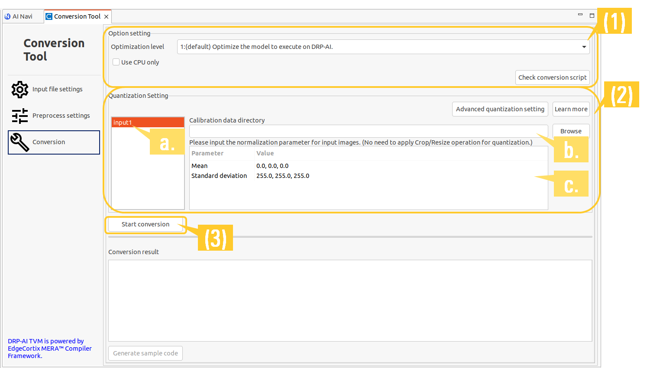
Task: Click the sliders icon for Preprocess settings
Action: pyautogui.click(x=20, y=116)
